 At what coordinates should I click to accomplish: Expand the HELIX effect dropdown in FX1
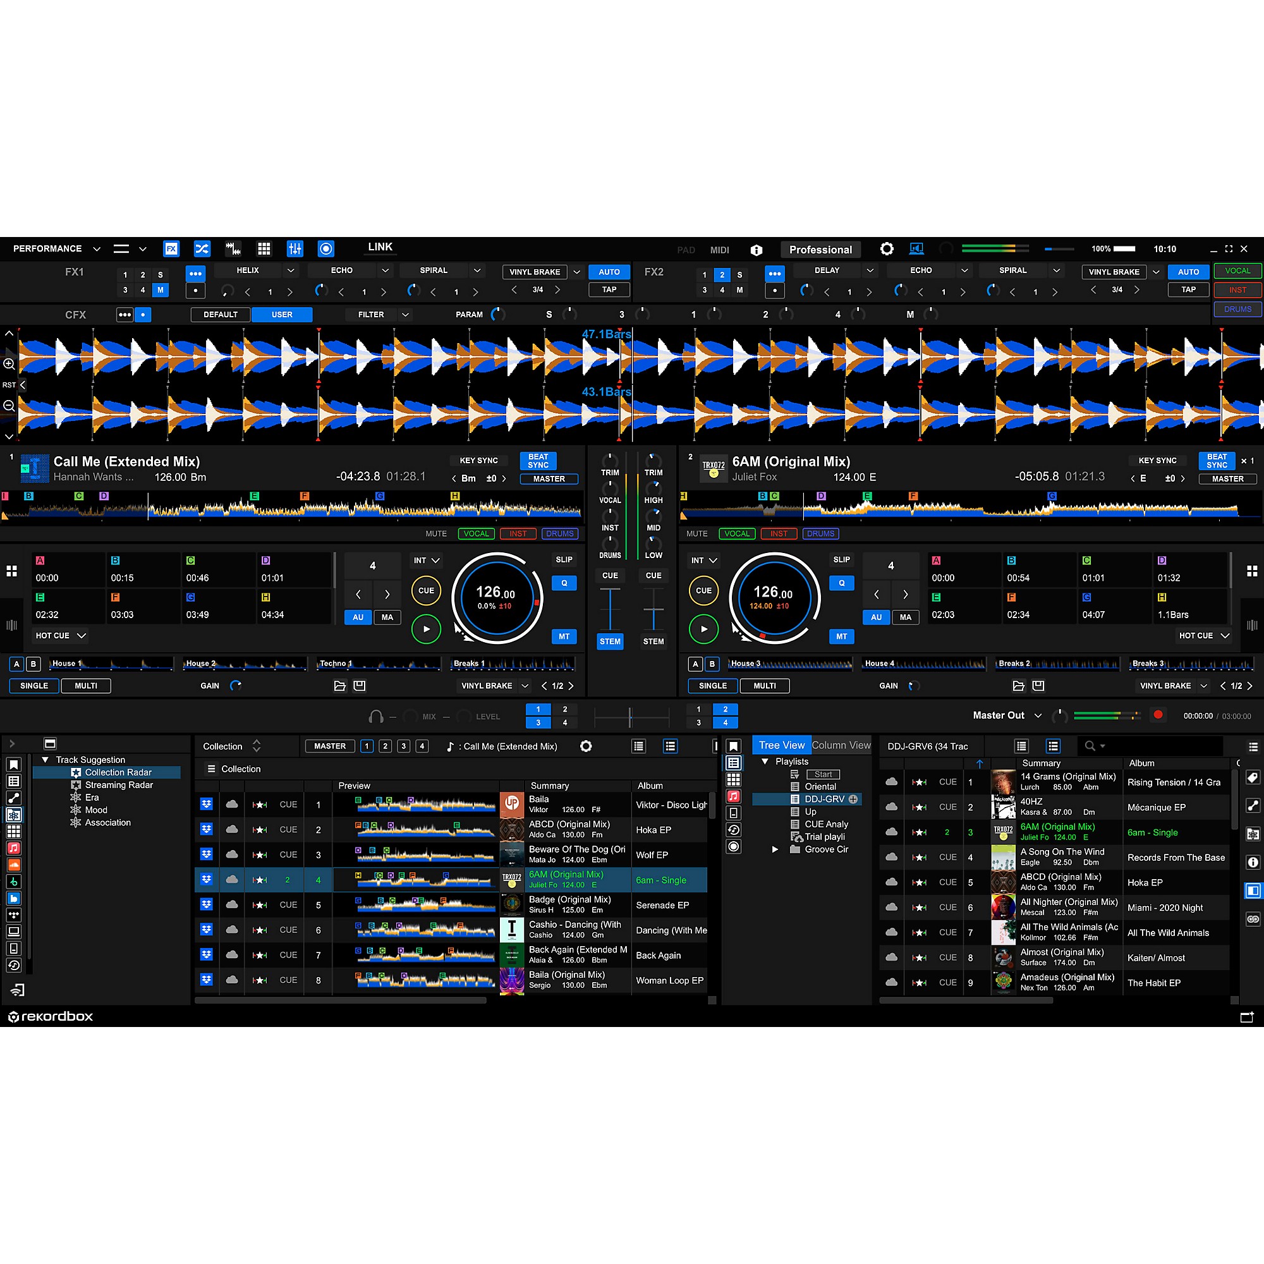click(x=291, y=270)
